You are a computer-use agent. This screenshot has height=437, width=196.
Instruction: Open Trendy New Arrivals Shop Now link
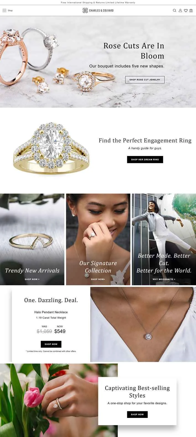(32, 279)
